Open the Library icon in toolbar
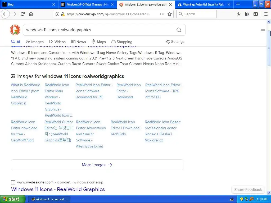271x203 pixels. click(x=247, y=14)
